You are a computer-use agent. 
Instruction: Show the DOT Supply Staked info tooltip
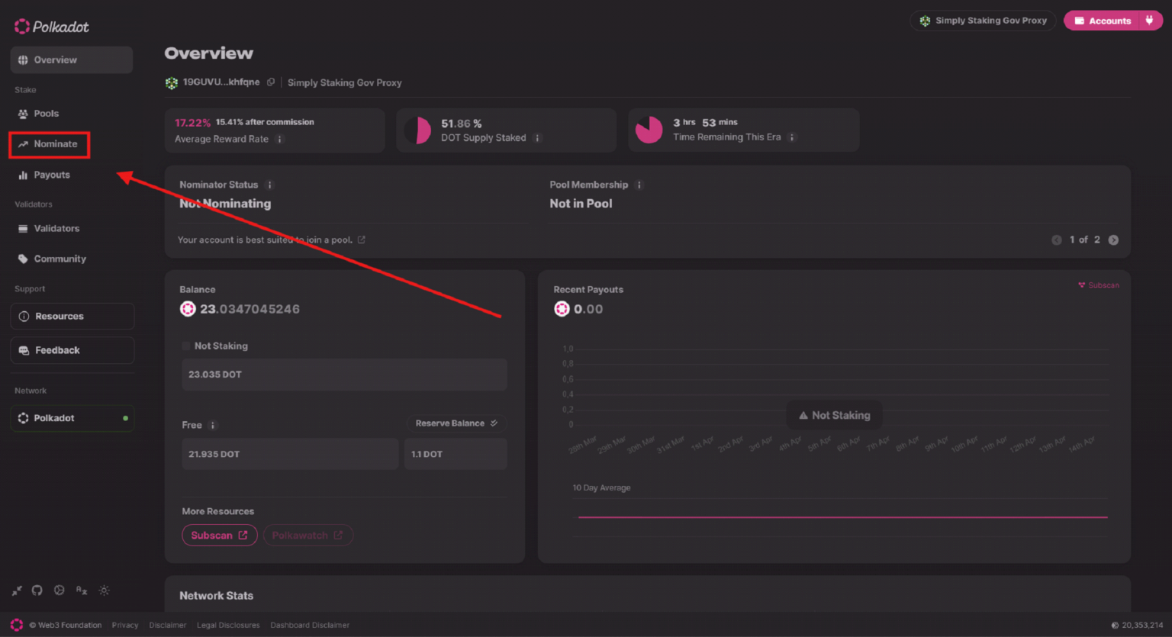click(539, 139)
